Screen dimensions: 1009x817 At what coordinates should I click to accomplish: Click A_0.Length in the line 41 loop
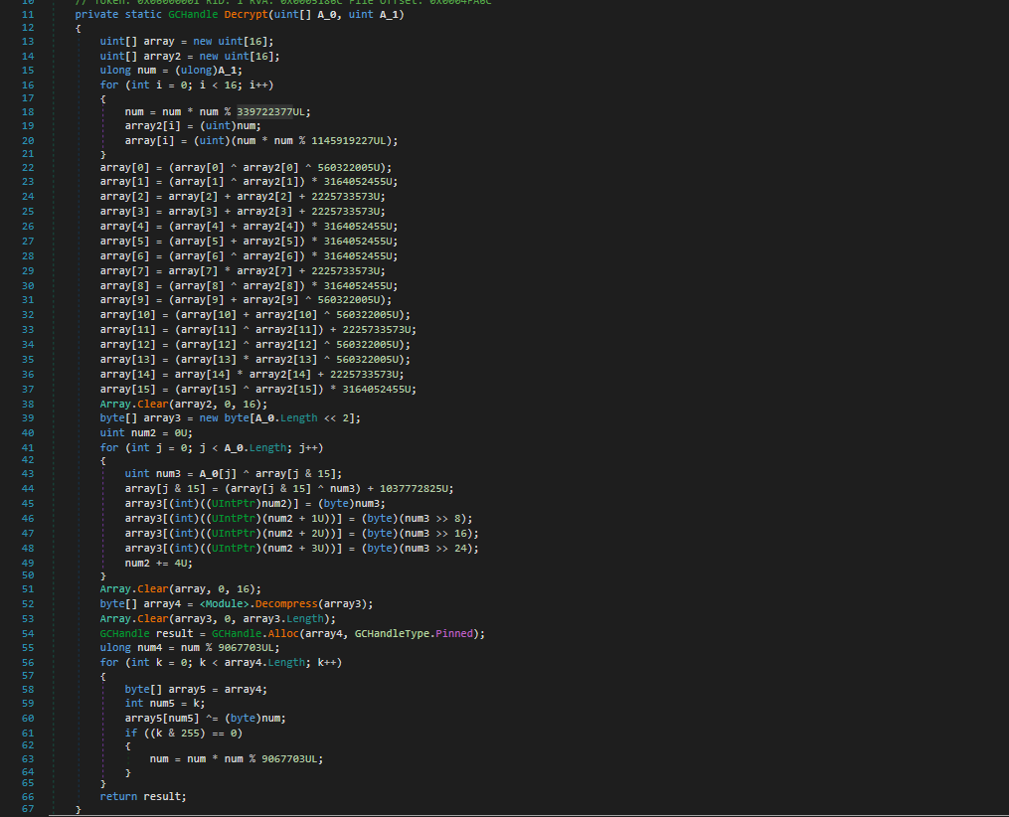[x=255, y=447]
